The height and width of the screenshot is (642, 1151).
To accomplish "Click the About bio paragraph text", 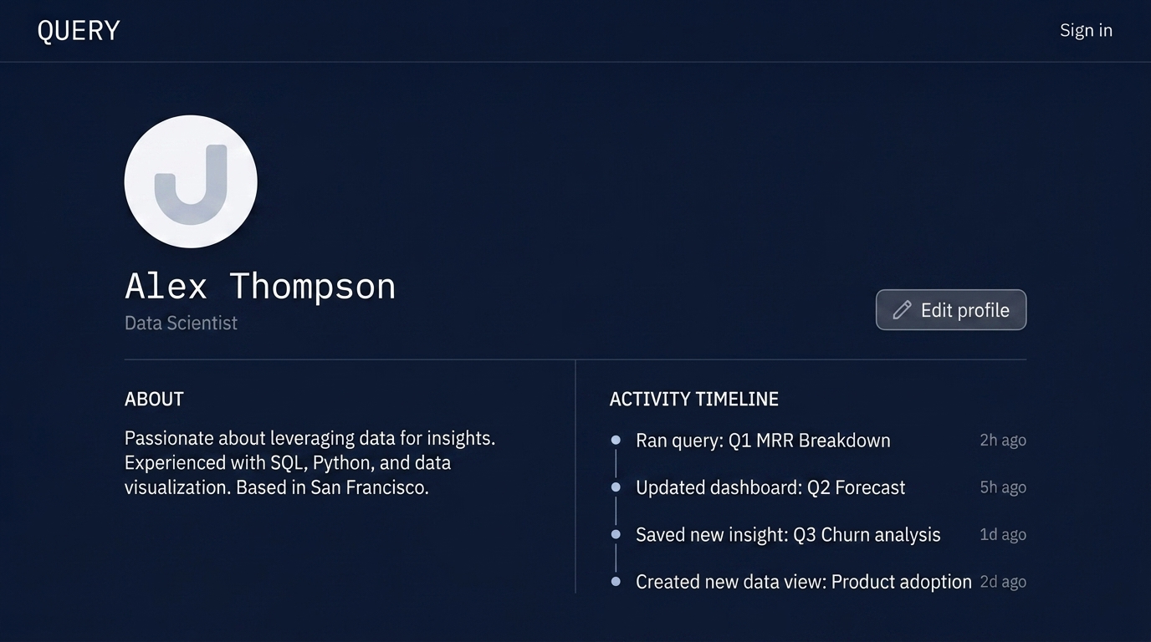I will click(309, 462).
